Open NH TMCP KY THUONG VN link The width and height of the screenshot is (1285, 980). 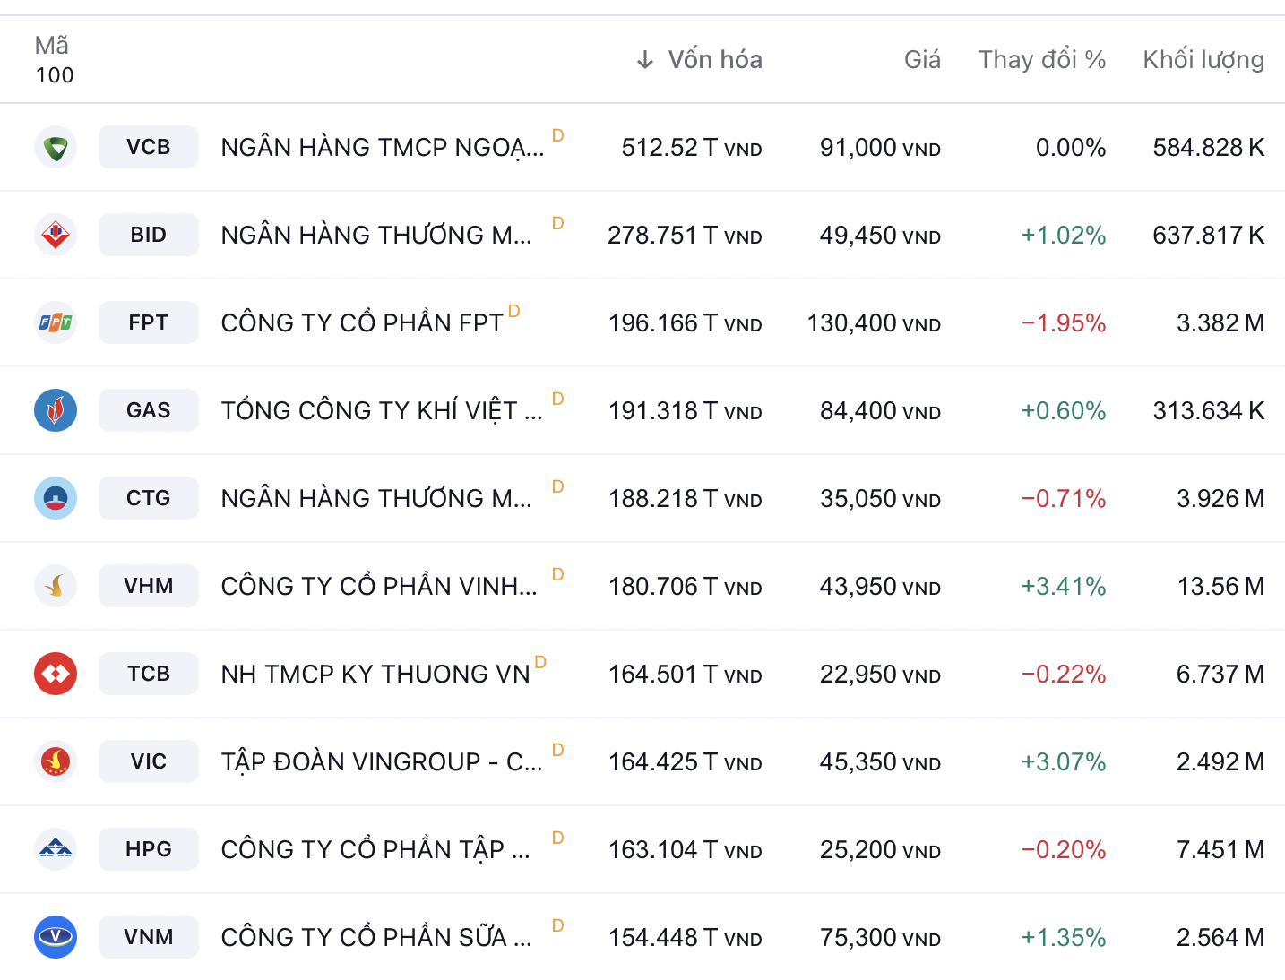[x=375, y=674]
